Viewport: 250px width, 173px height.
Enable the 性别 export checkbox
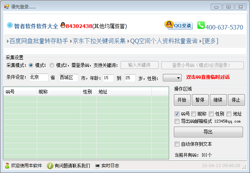[211, 114]
